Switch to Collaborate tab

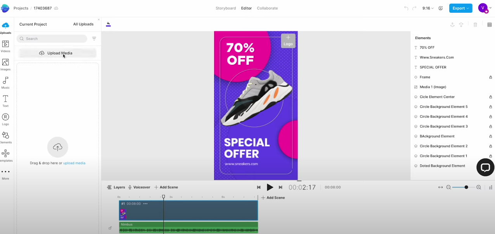[x=267, y=8]
